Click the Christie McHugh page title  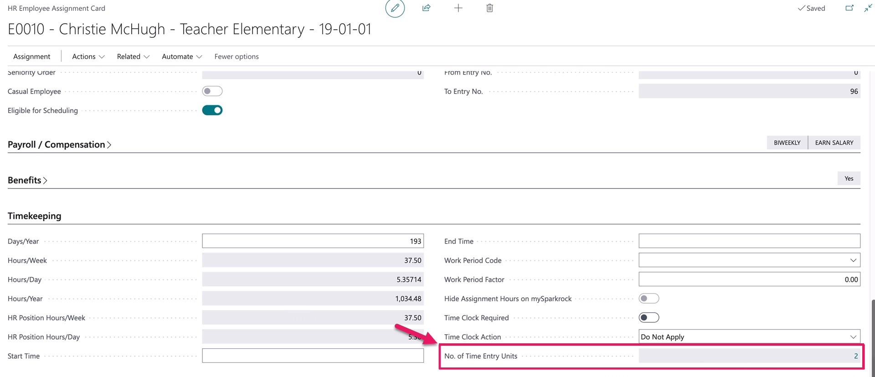click(x=190, y=29)
